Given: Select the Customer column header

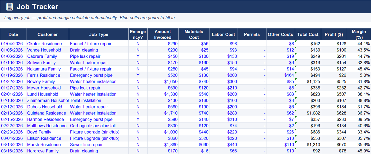Looking at the screenshot, I should (x=48, y=34).
